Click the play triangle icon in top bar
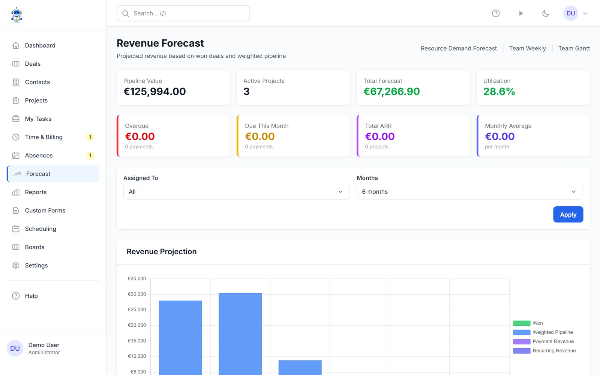This screenshot has width=600, height=375. (521, 13)
